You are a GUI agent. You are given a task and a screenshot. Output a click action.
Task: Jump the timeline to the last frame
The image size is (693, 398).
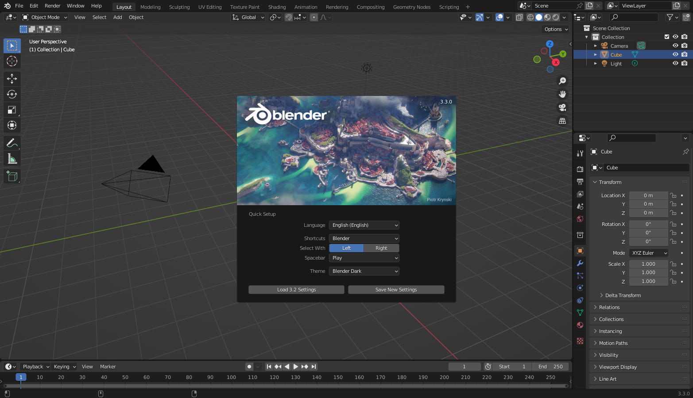[x=314, y=366]
